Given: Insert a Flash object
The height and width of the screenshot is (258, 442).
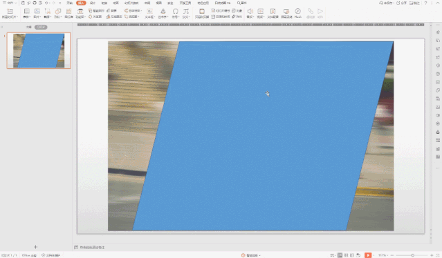Looking at the screenshot, I should point(297,11).
